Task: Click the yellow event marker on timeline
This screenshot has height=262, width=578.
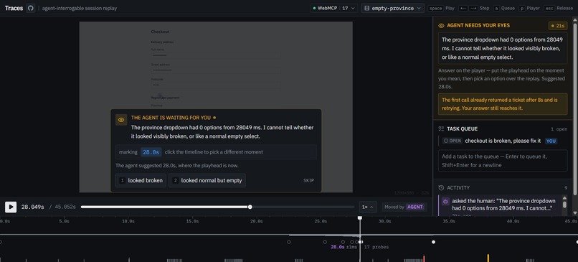Action: point(488,258)
